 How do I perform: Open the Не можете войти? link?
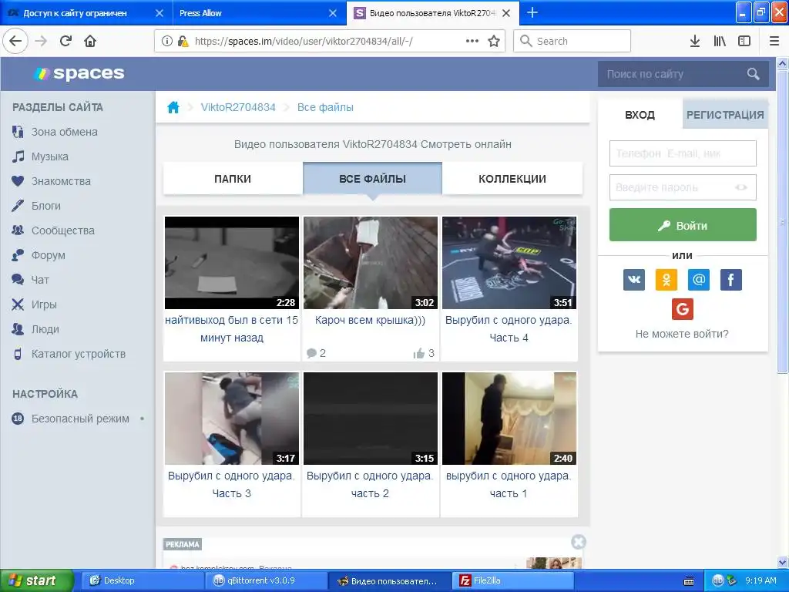[682, 334]
